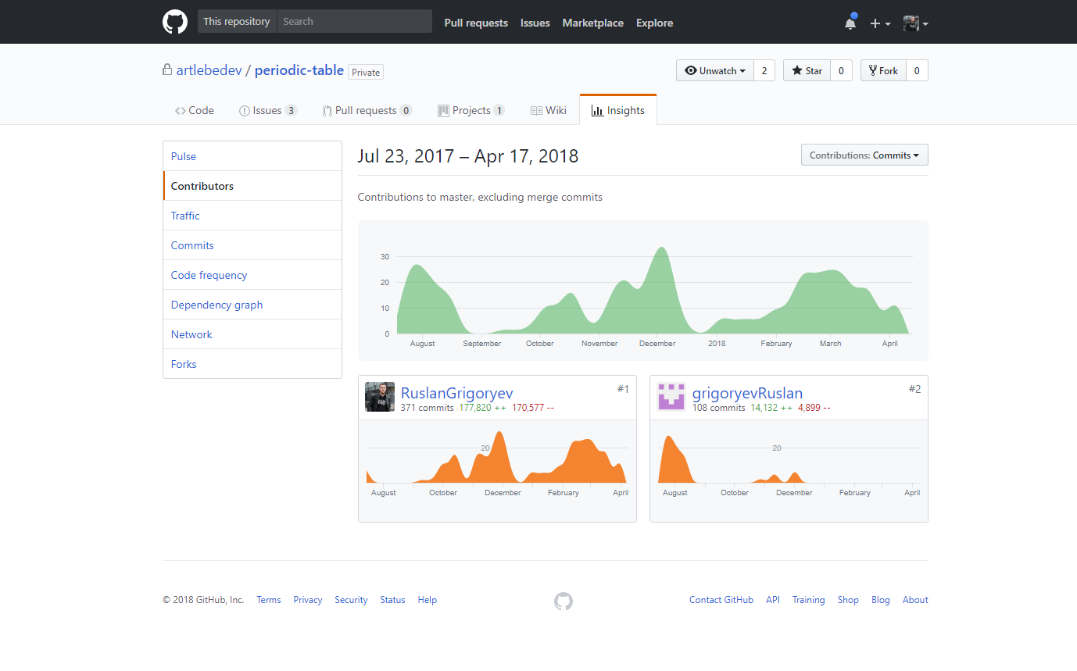Screen dimensions: 1077x671
Task: Click grigoryevRuslan's purple identicon avatar
Action: pyautogui.click(x=671, y=397)
